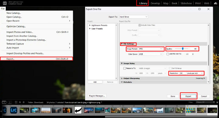The width and height of the screenshot is (219, 118).
Task: Close the Export One File dialog
Action: [208, 9]
